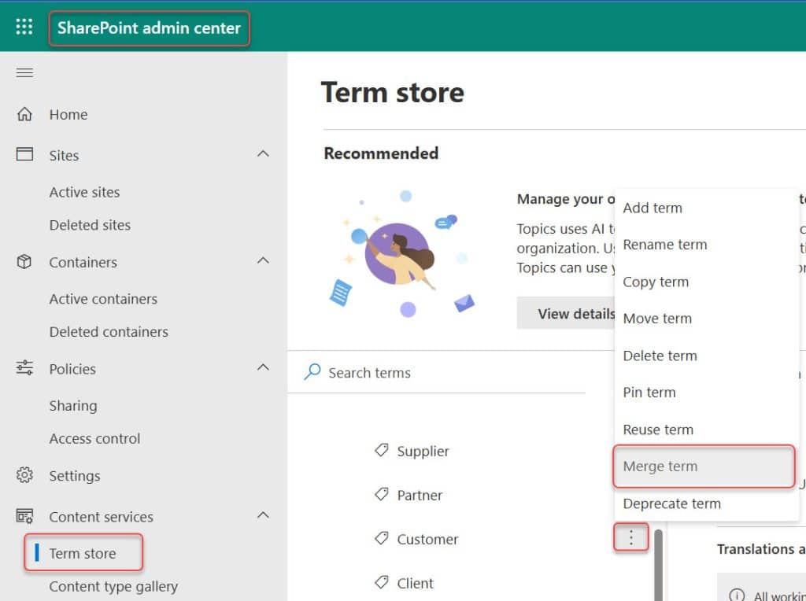806x601 pixels.
Task: Select Term store in navigation
Action: pyautogui.click(x=83, y=553)
